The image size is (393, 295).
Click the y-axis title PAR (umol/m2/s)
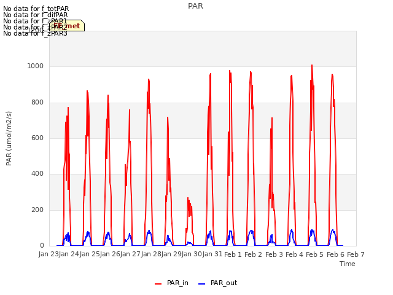9,138
